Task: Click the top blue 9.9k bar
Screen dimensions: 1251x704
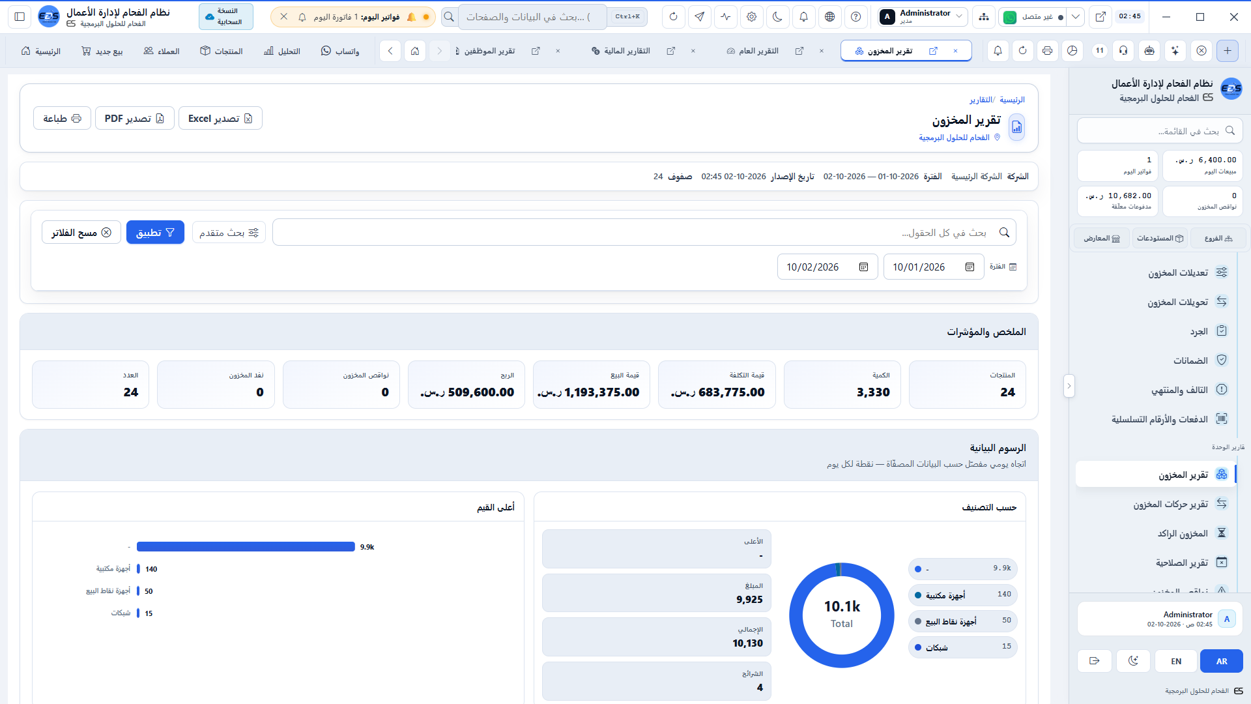Action: 246,547
